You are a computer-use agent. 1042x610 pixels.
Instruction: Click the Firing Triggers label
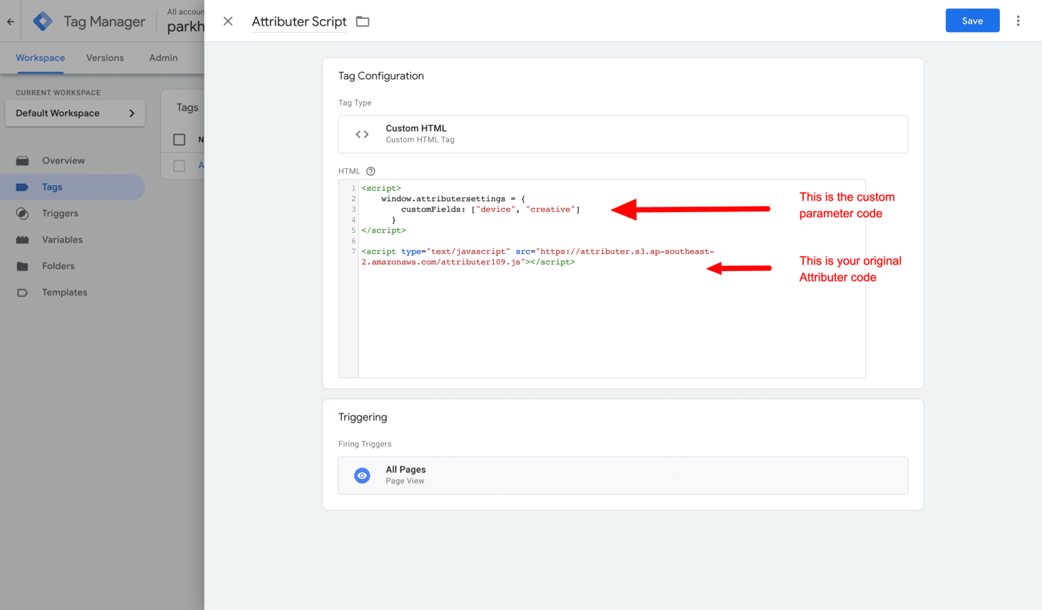click(x=365, y=444)
